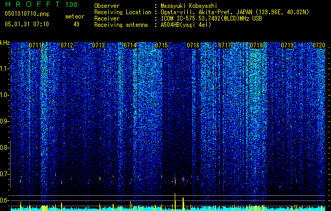Screen dimensions: 331x211
Task: Click the A504HB(yagi 4el) antenna text
Action: [x=186, y=25]
